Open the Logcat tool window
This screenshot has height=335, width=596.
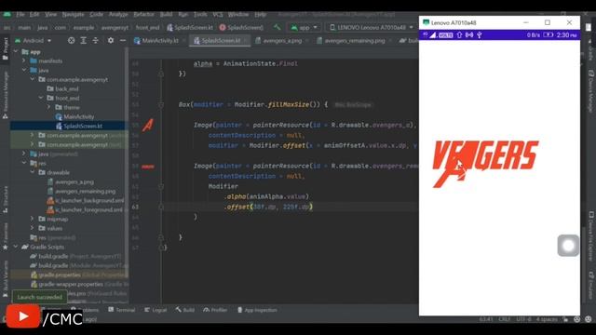[x=156, y=310]
